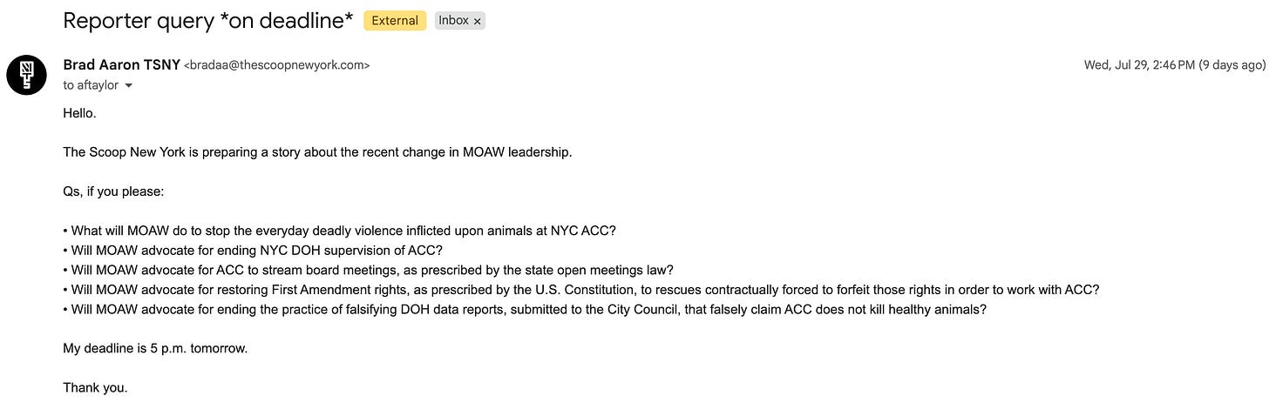Click the bullet about streaming board meetings
The height and width of the screenshot is (409, 1269).
(x=369, y=270)
